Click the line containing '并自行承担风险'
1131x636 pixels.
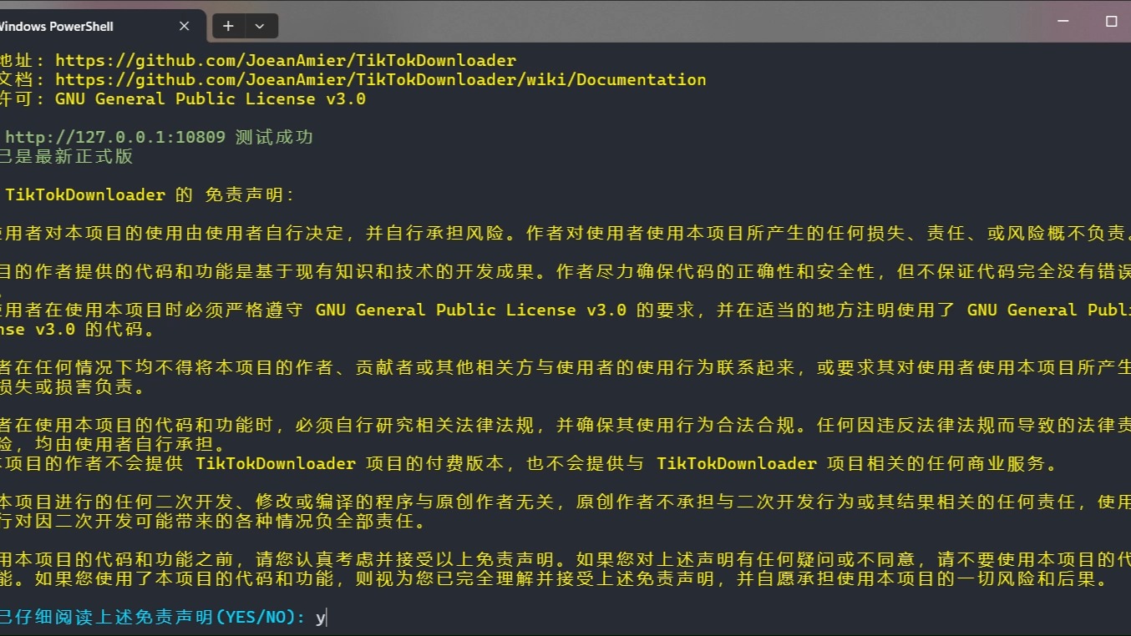(565, 233)
